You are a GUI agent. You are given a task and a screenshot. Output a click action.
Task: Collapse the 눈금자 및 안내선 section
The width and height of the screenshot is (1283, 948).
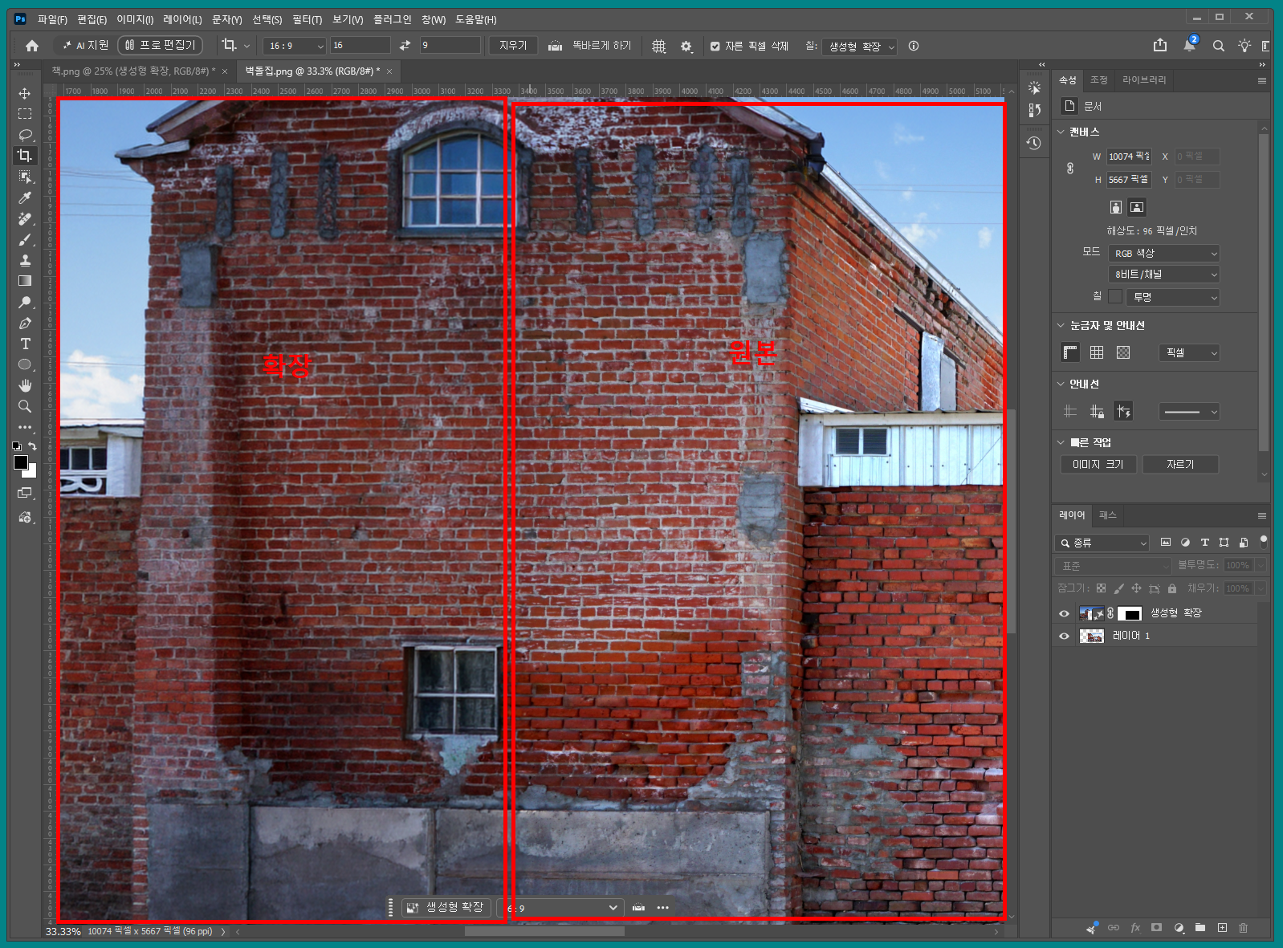point(1061,325)
